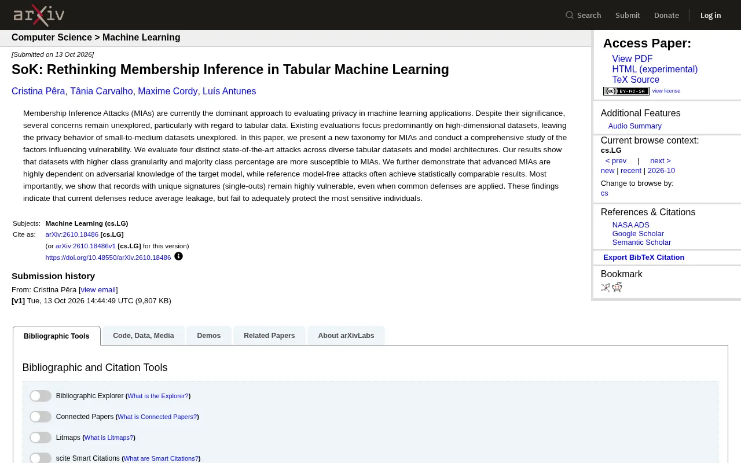Turn on the Litmaps toggle
This screenshot has width=741, height=463.
(41, 438)
